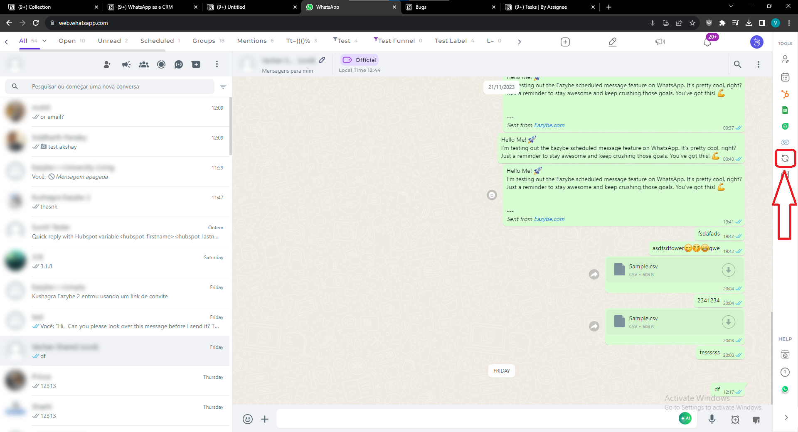Open chat list three-dot menu

tap(217, 64)
